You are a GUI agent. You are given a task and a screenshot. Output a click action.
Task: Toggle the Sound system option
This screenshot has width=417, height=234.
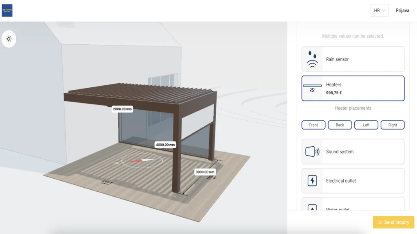[x=353, y=152]
